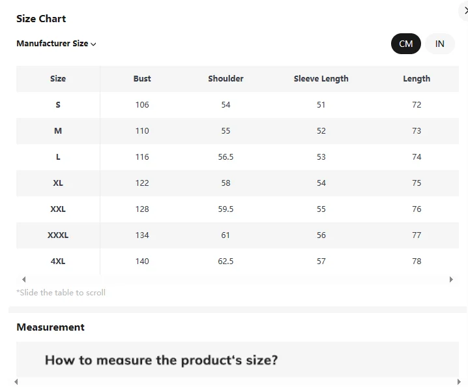Click the table's right scroll arrow
Viewport: 468px width, 388px height.
tap(451, 279)
